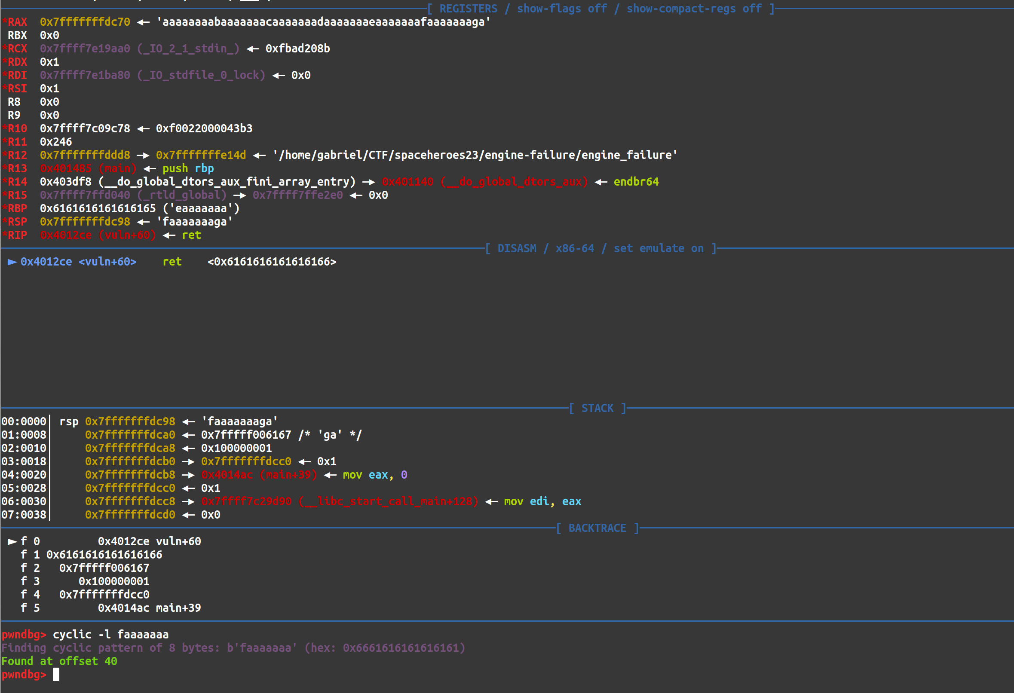This screenshot has width=1014, height=693.
Task: Click the current instruction arrow in DISASM
Action: point(12,262)
